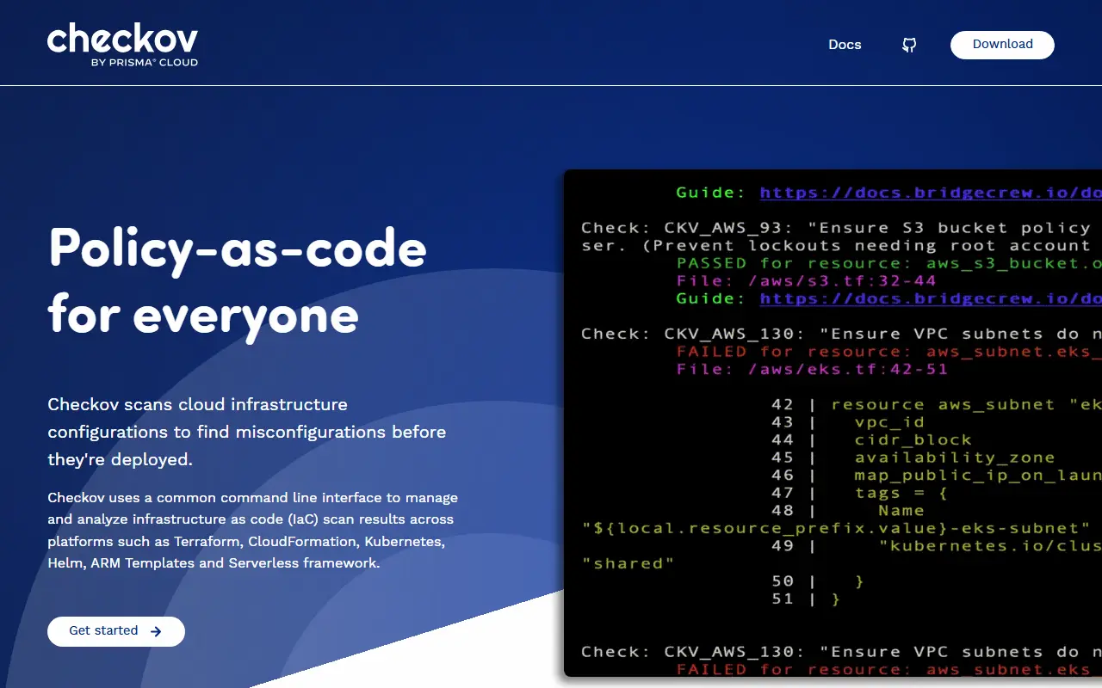Click the arrow in Get started button
This screenshot has width=1102, height=688.
tap(156, 631)
